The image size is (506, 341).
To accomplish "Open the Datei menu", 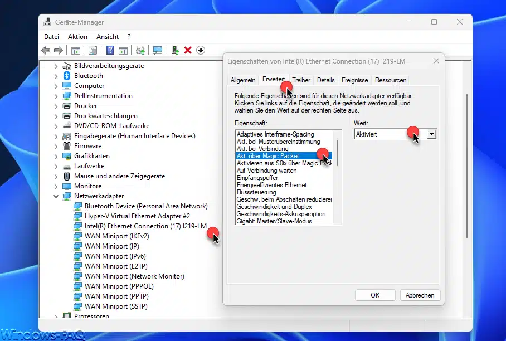I will click(x=52, y=37).
